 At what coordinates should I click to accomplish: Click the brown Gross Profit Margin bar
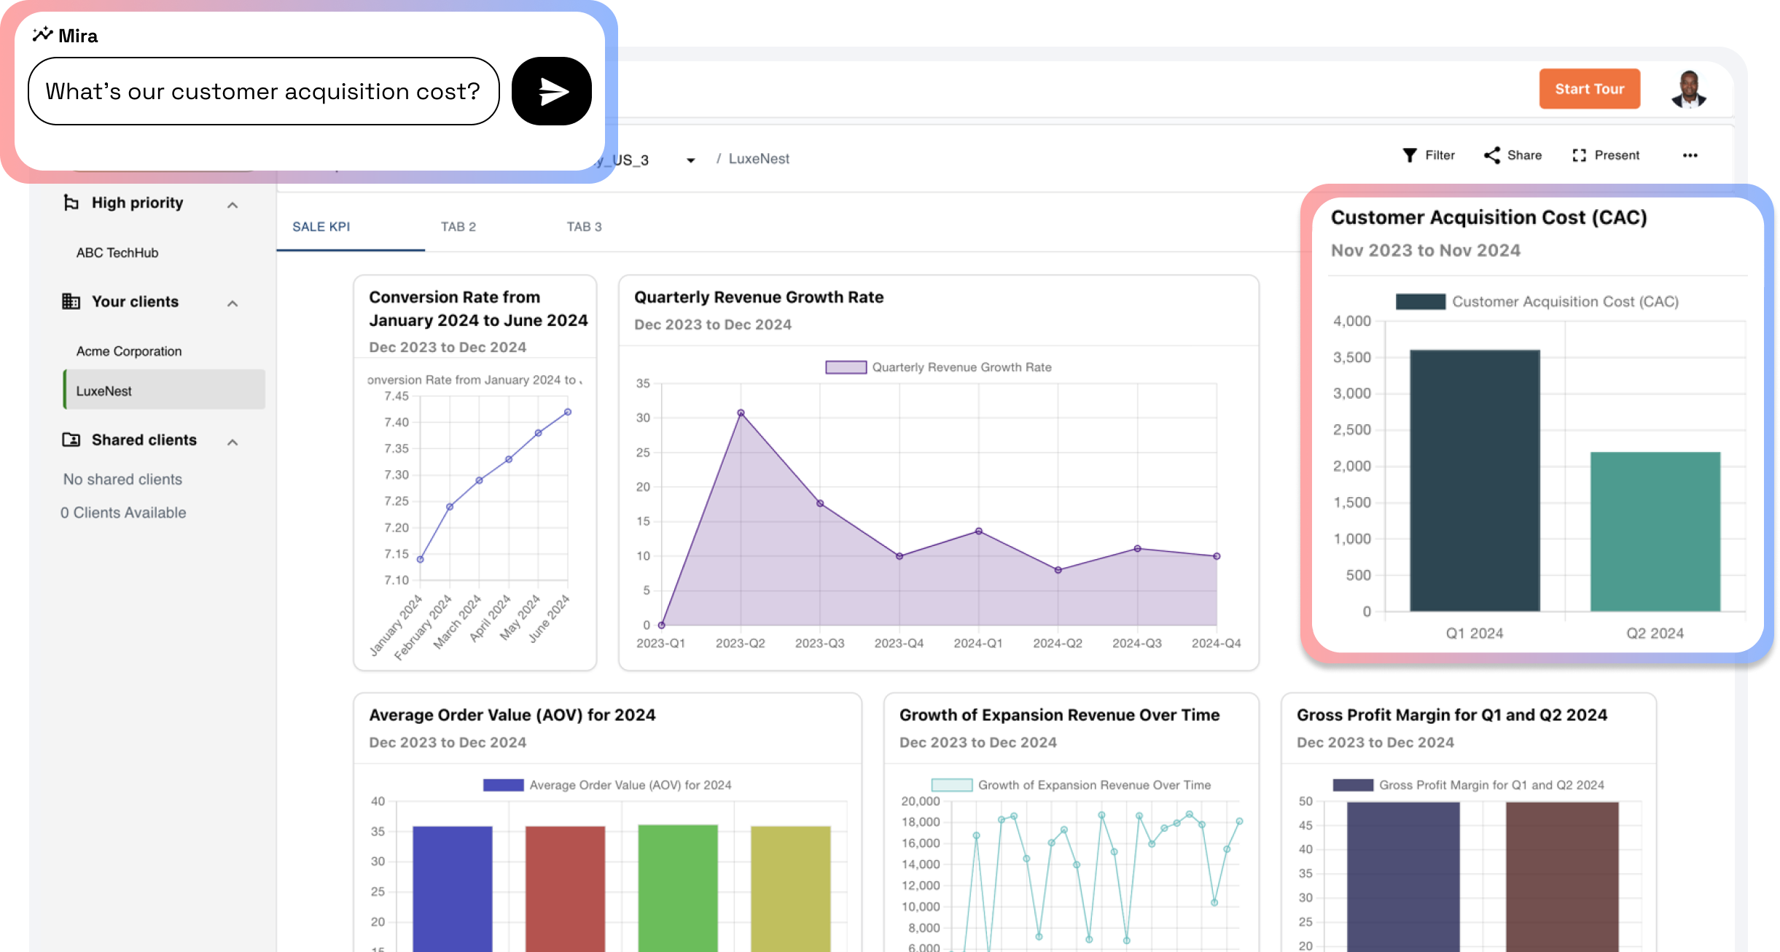pos(1562,876)
